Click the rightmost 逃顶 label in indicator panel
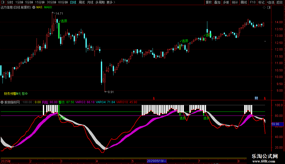 207,118
